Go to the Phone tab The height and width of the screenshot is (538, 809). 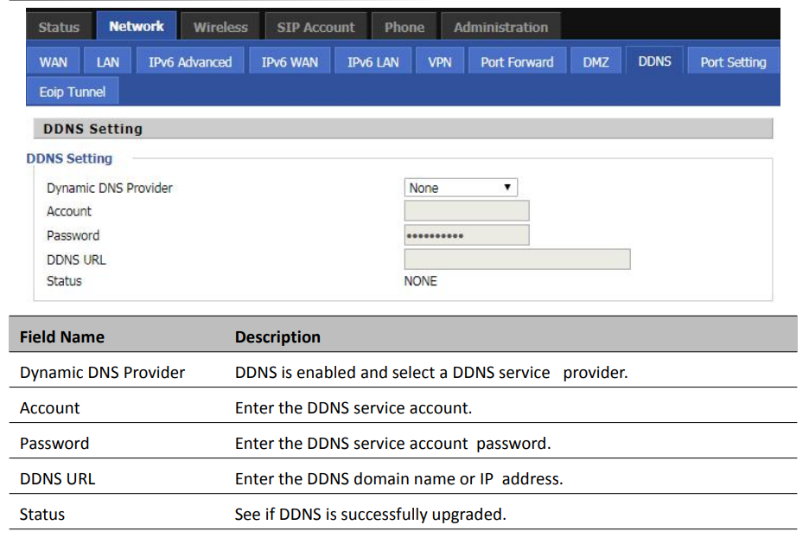coord(404,27)
